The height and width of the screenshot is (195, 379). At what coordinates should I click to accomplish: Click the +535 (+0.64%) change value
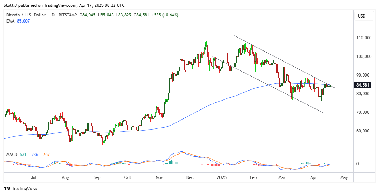(x=166, y=15)
